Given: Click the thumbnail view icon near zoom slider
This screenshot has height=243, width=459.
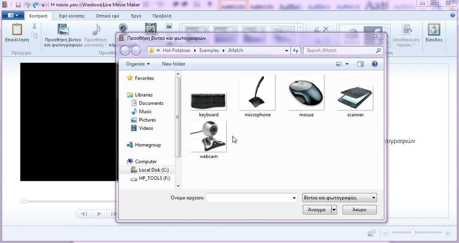Looking at the screenshot, I should 372,233.
